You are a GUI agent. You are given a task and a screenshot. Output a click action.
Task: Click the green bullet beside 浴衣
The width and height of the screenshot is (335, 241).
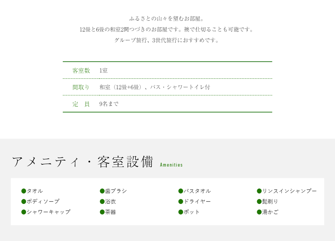(x=102, y=201)
